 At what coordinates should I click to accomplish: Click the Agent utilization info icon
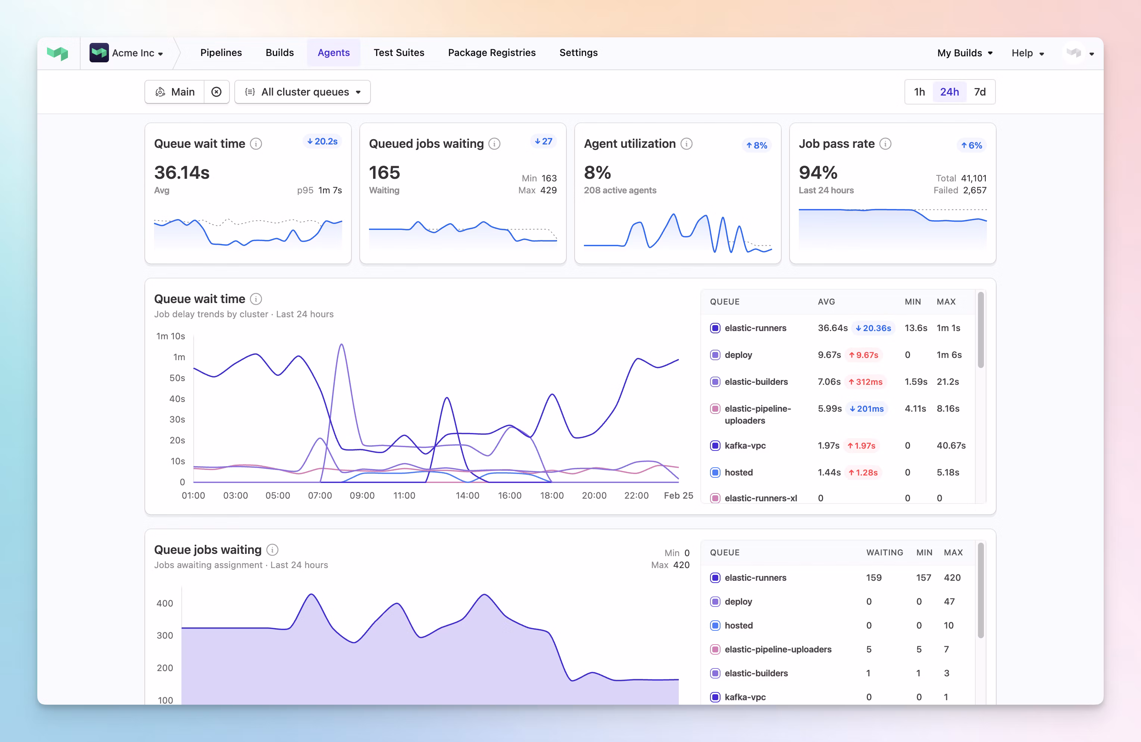click(x=687, y=143)
